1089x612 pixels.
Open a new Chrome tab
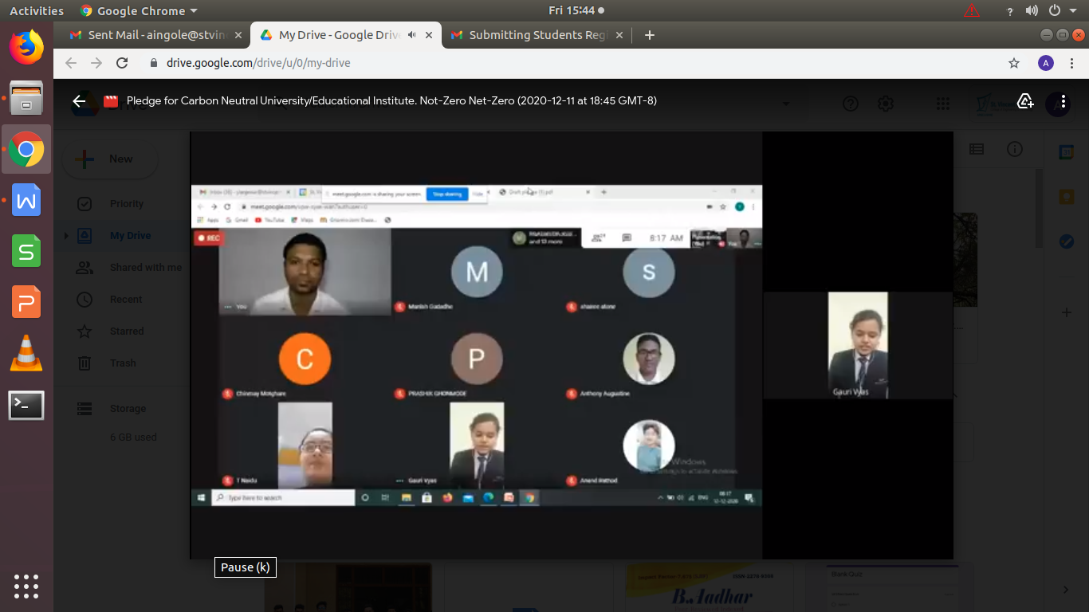(650, 35)
